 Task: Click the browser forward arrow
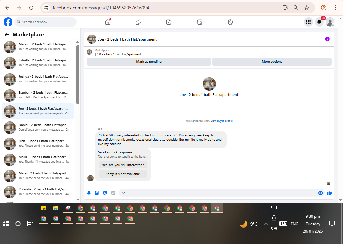point(19,8)
